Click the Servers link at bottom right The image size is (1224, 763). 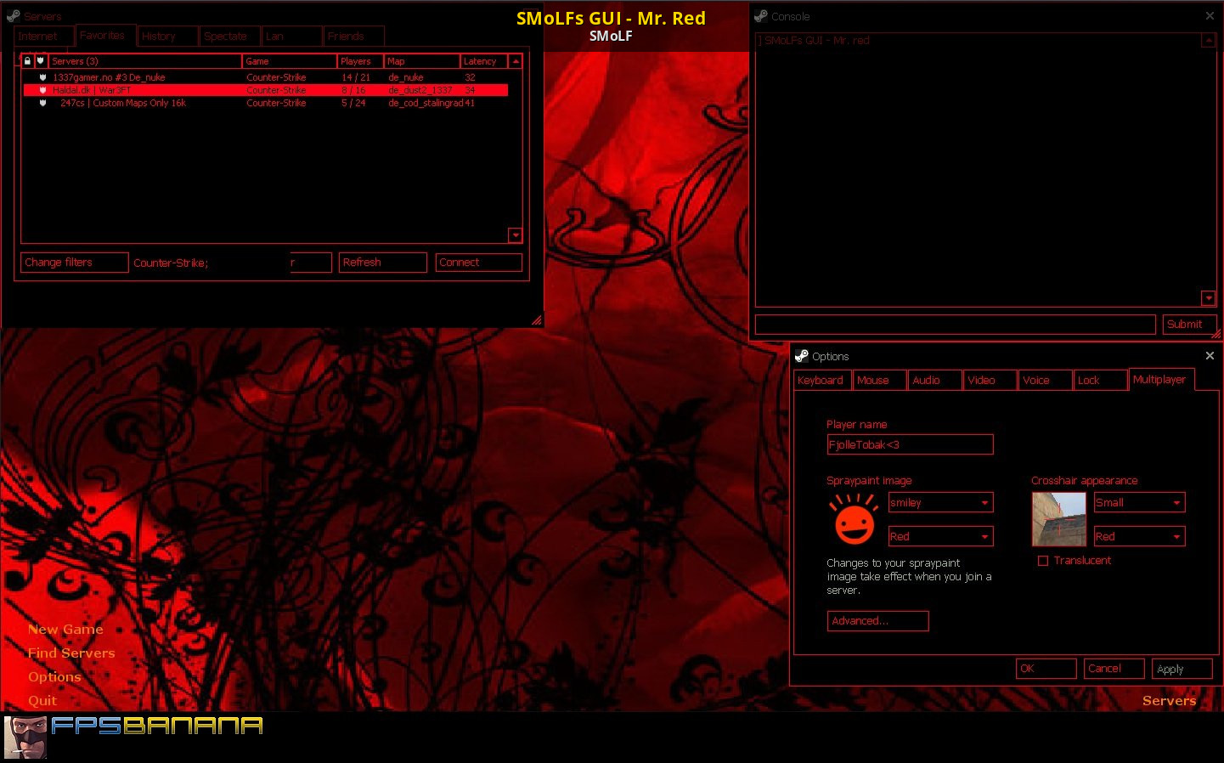click(1169, 701)
